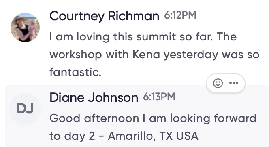Click the word 'summit' in Courtney's message
Screen dimensions: 269x147
pyautogui.click(x=156, y=37)
